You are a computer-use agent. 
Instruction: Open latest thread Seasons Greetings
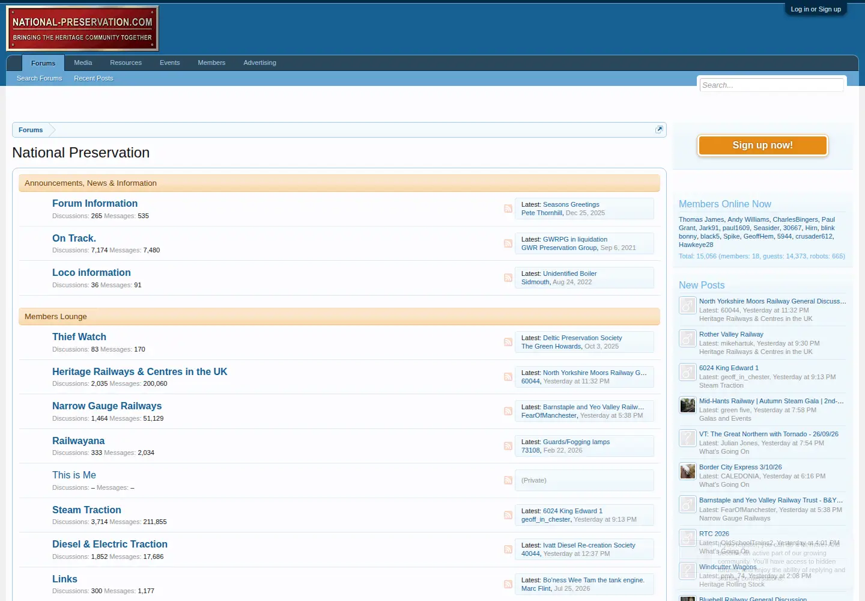click(571, 204)
